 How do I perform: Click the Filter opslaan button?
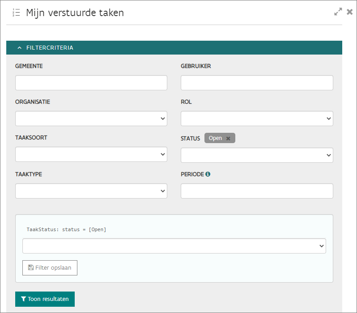[x=50, y=267]
